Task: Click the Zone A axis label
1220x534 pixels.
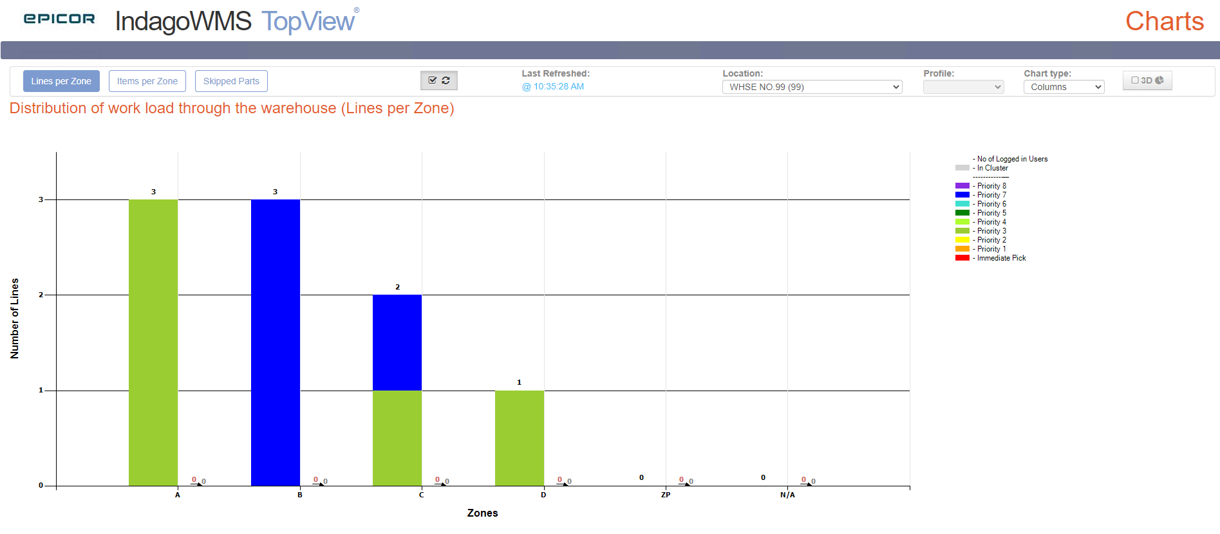Action: click(178, 495)
